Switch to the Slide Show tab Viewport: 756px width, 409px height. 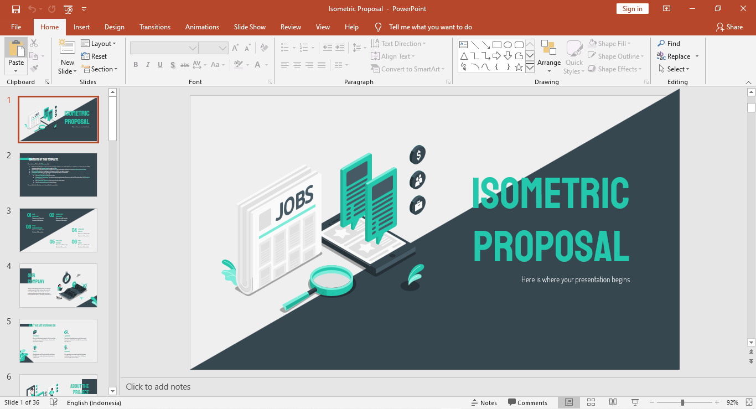[x=250, y=27]
